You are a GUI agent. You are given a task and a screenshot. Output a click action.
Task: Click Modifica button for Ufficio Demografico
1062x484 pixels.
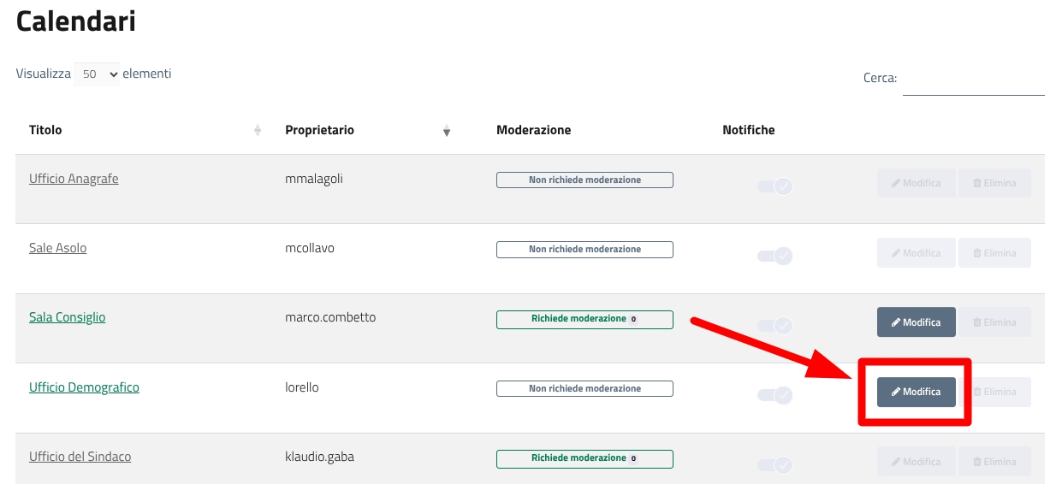[x=916, y=392]
